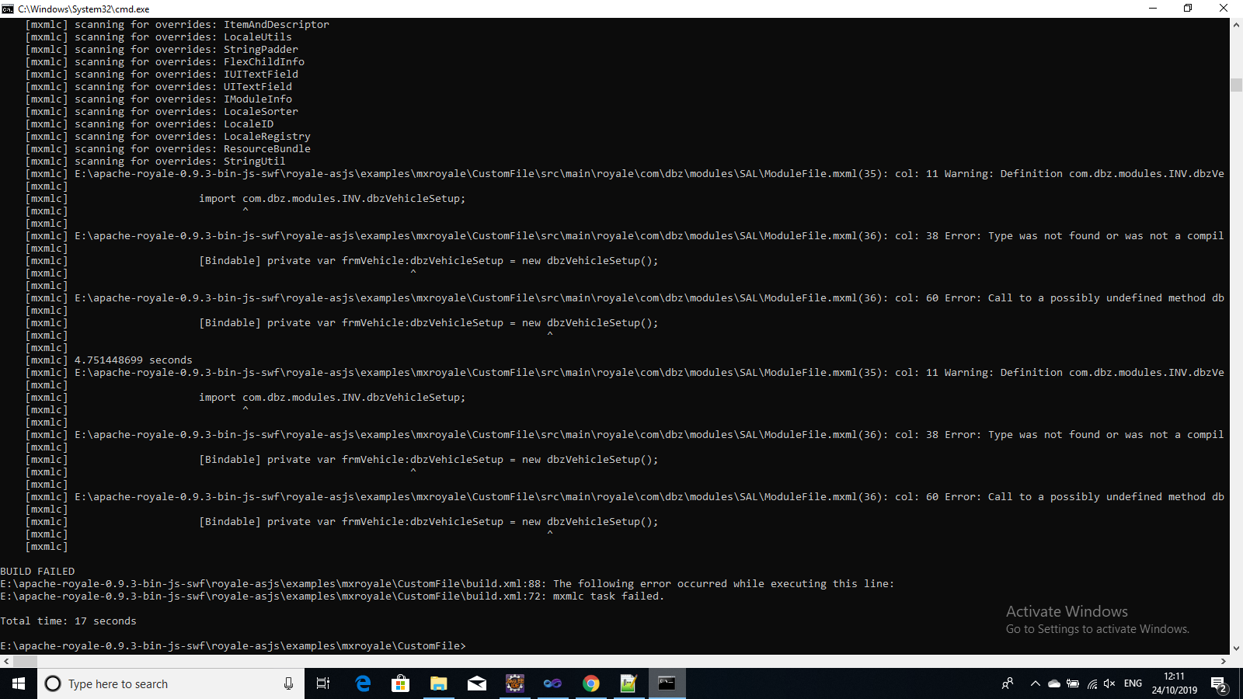Viewport: 1243px width, 699px height.
Task: Launch Eclipse Java EE IDE
Action: tap(514, 683)
